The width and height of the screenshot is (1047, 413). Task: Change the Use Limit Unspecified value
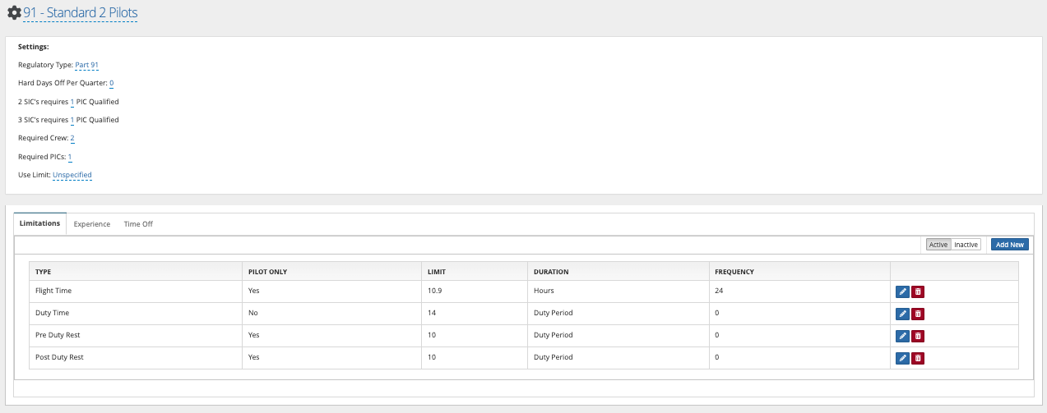pos(72,176)
